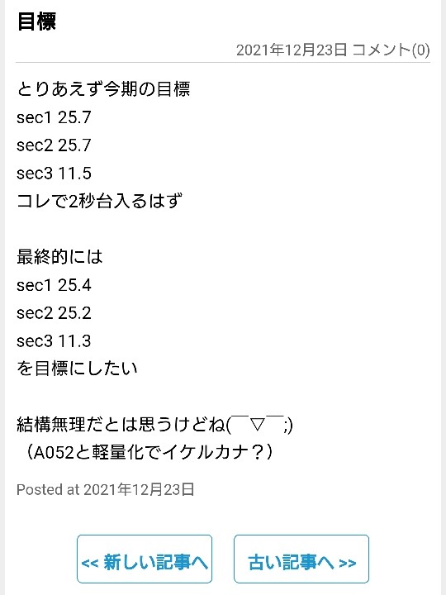Select the sec2 25.2 line
The width and height of the screenshot is (446, 595).
(x=54, y=313)
